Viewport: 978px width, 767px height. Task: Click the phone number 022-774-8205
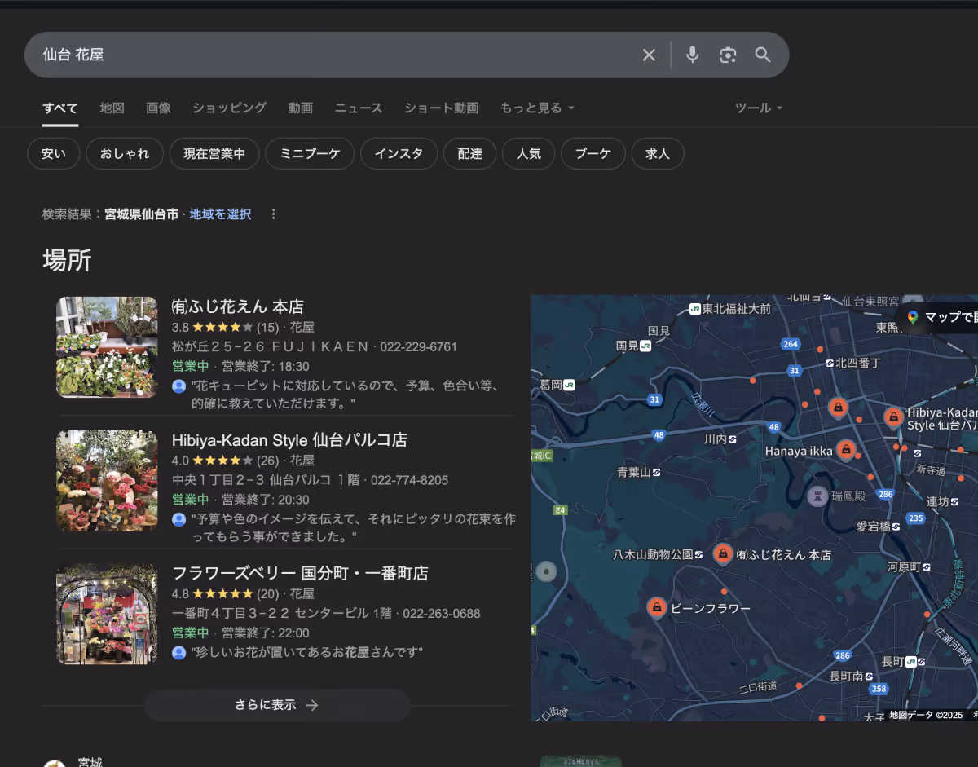409,480
